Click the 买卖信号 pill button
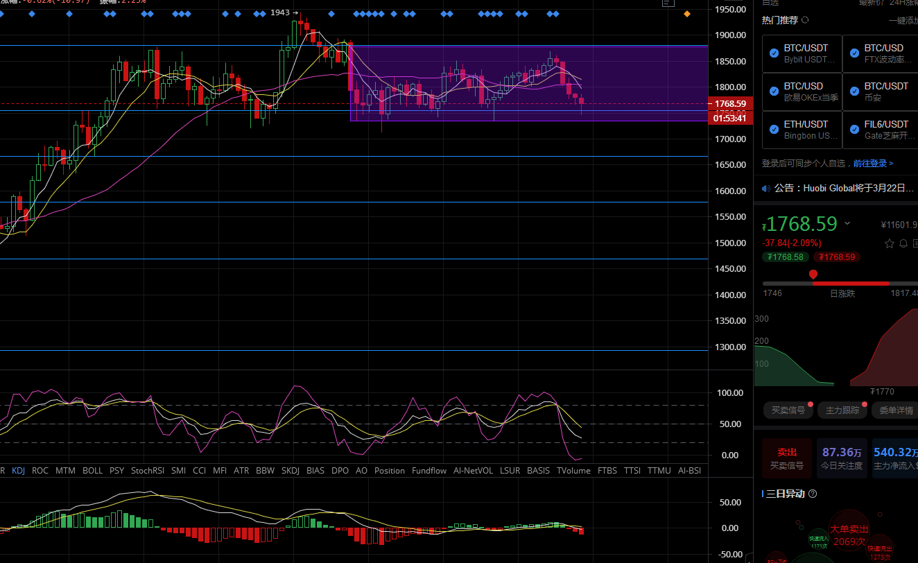 tap(788, 410)
